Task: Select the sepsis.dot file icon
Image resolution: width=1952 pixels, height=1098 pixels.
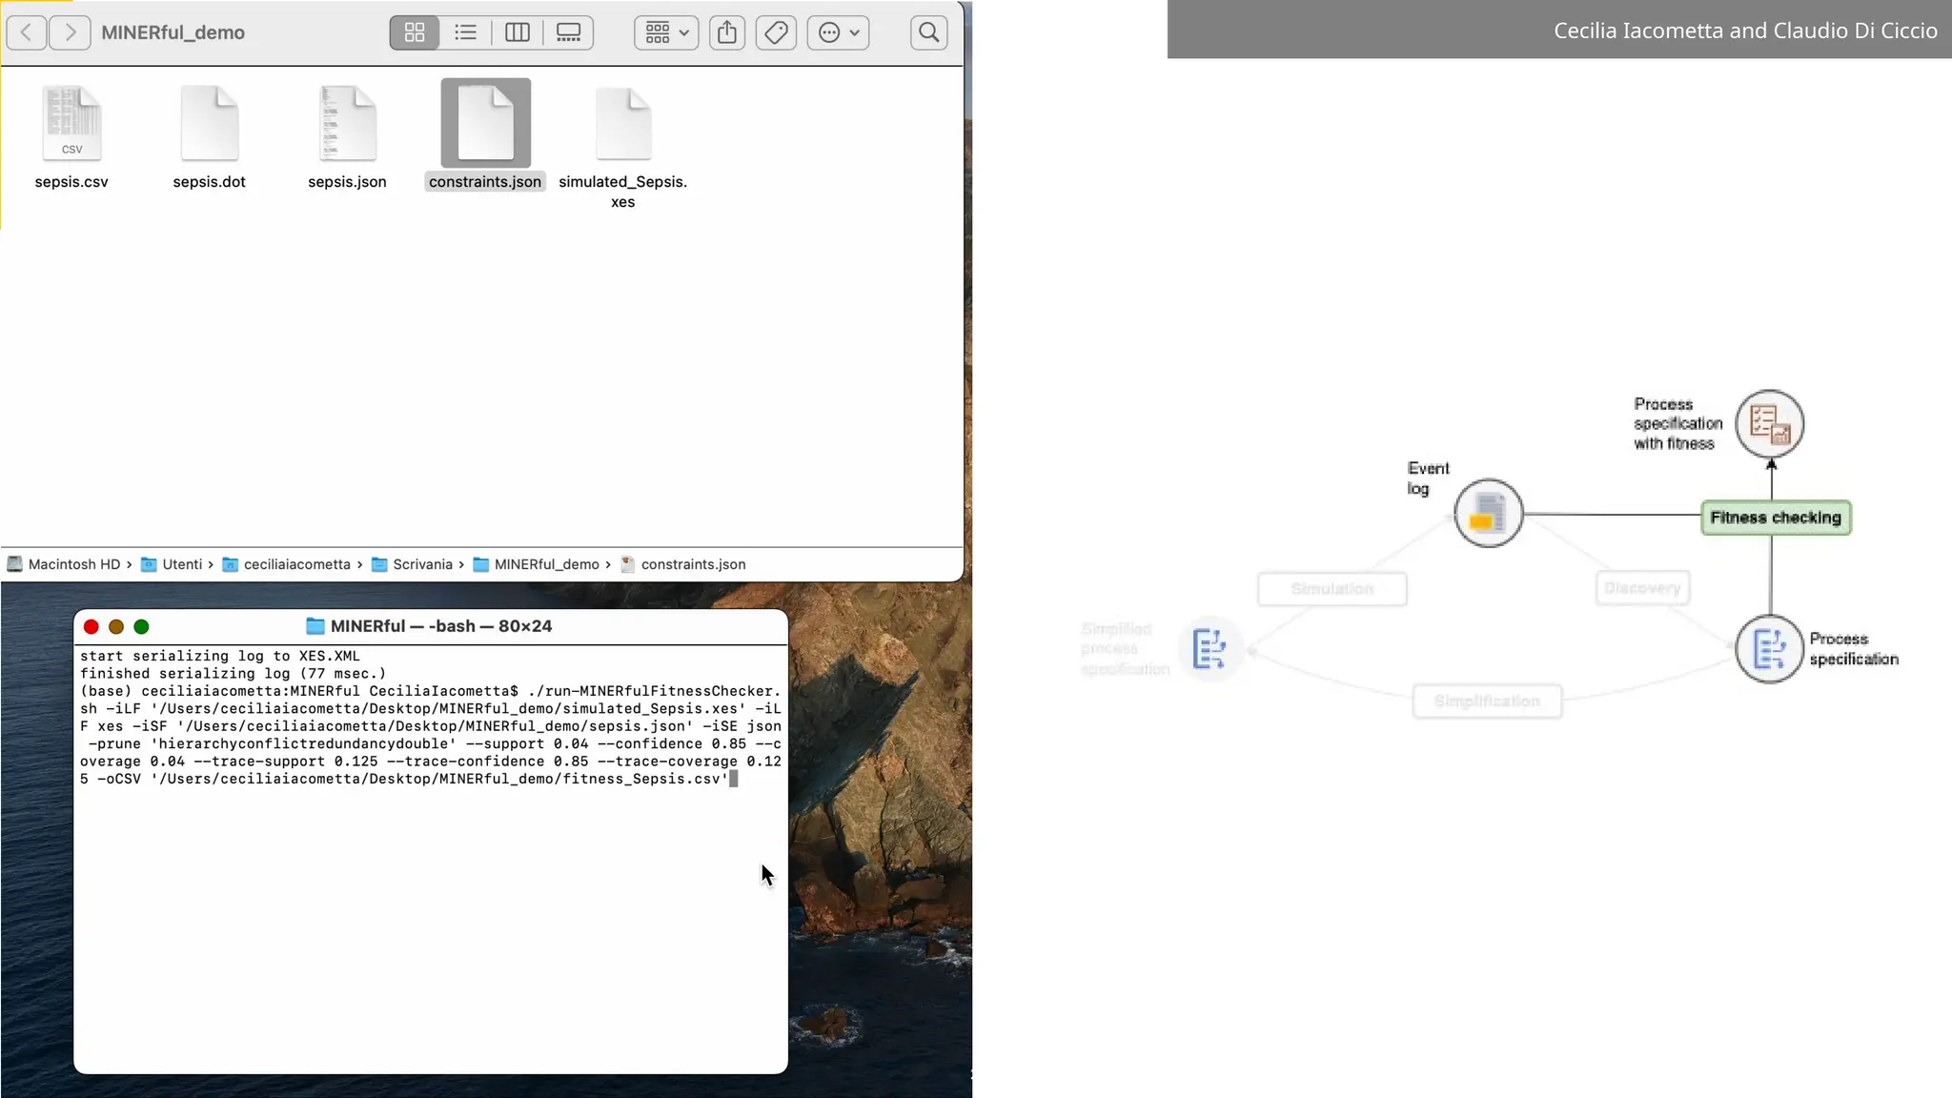Action: (210, 124)
